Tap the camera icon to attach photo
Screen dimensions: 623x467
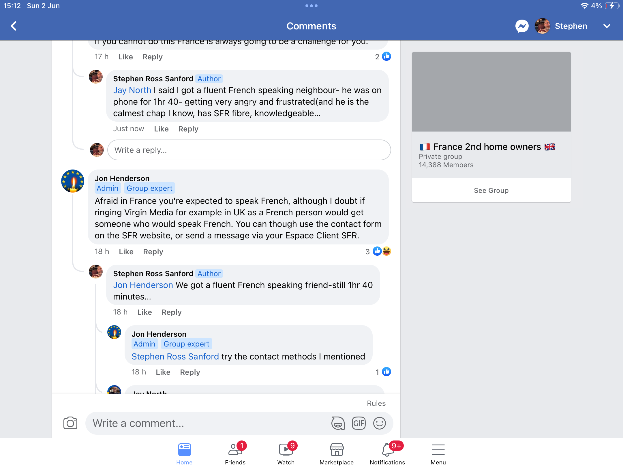[x=70, y=423]
